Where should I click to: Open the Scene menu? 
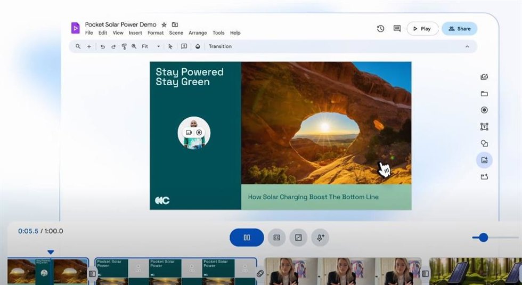click(176, 32)
